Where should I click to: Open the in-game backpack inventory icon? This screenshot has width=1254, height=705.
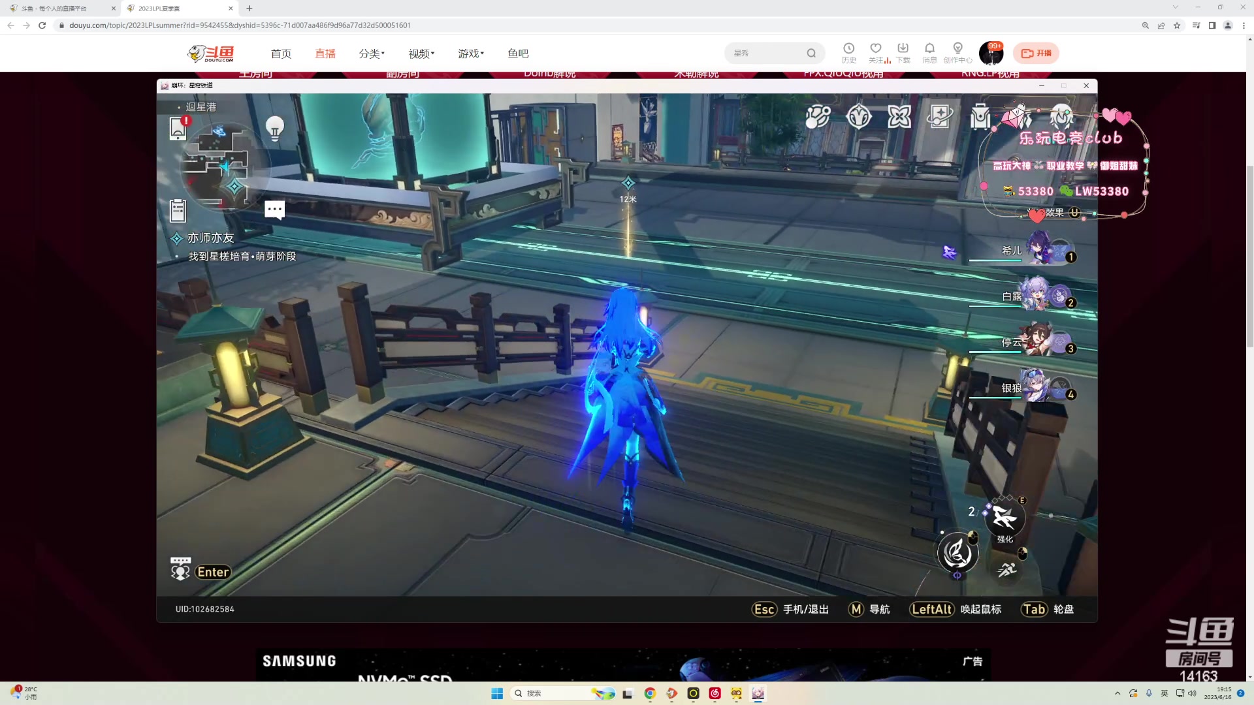tap(980, 117)
